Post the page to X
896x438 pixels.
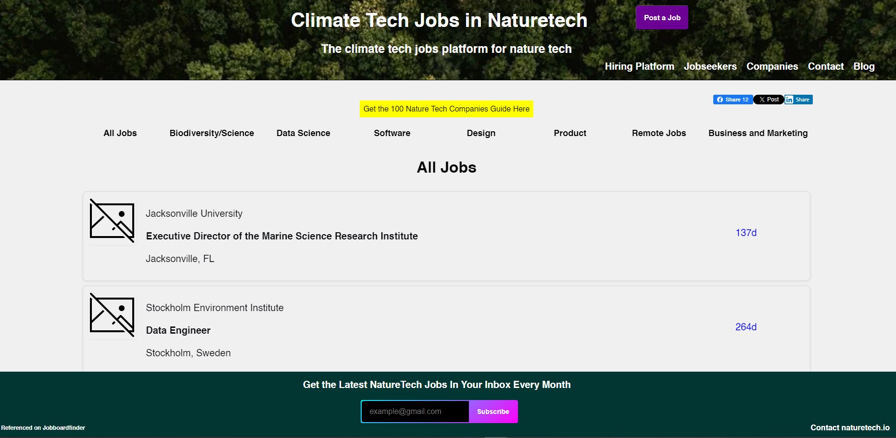pos(769,100)
